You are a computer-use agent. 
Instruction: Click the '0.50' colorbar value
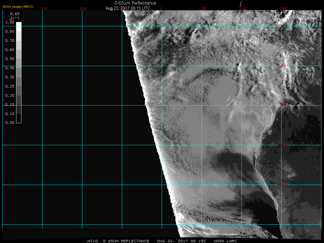point(10,59)
